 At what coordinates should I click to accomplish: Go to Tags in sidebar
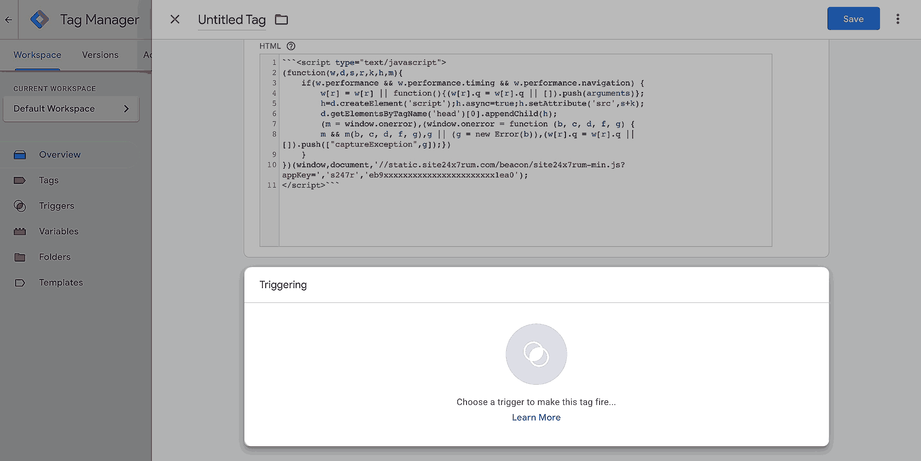click(49, 180)
